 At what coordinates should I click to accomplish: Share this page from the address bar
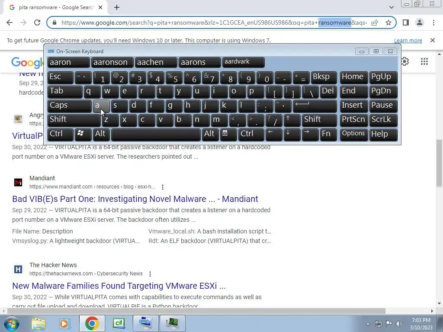[375, 22]
